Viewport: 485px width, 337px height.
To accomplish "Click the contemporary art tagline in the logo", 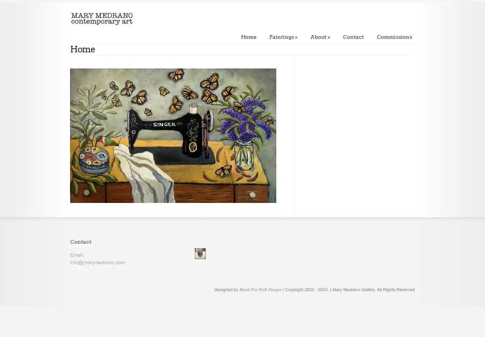I will [x=102, y=22].
